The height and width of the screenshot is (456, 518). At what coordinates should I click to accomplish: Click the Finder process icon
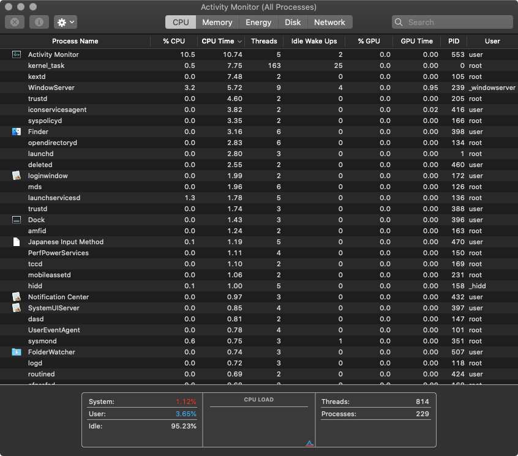point(17,132)
